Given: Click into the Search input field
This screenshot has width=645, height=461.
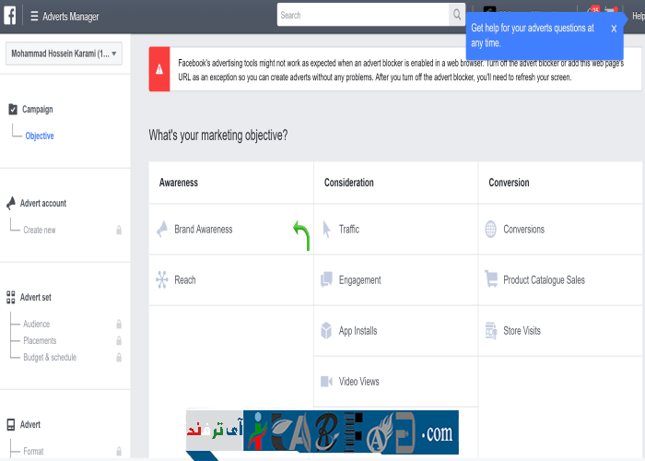Looking at the screenshot, I should (x=363, y=15).
